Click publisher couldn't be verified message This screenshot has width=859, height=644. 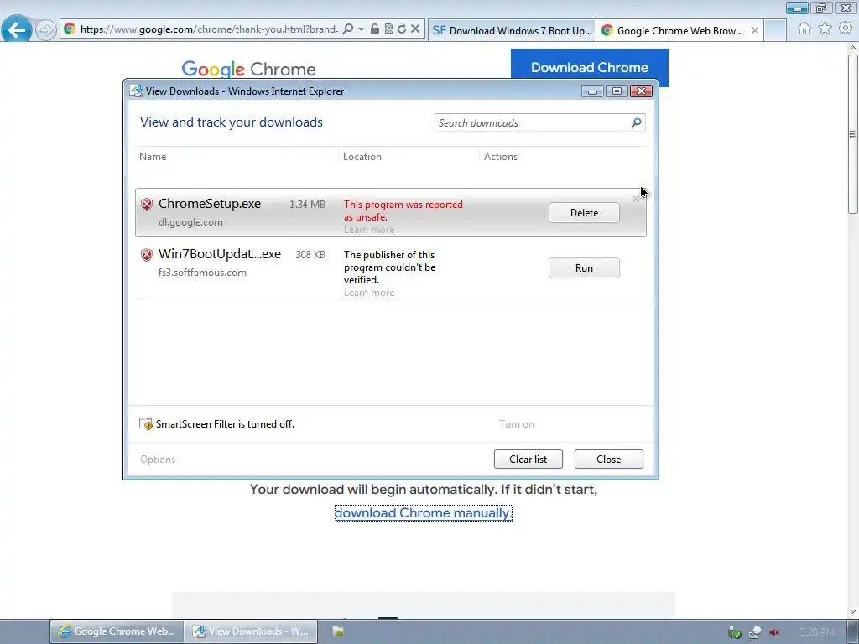[x=389, y=267]
